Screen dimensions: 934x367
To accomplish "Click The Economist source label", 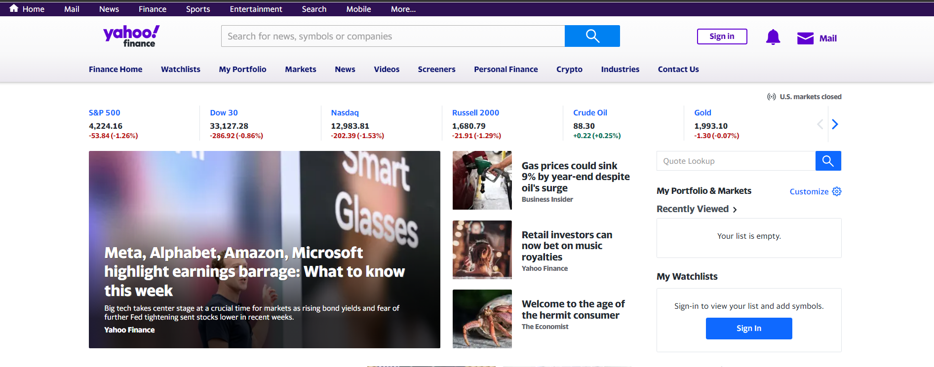I will click(x=545, y=327).
